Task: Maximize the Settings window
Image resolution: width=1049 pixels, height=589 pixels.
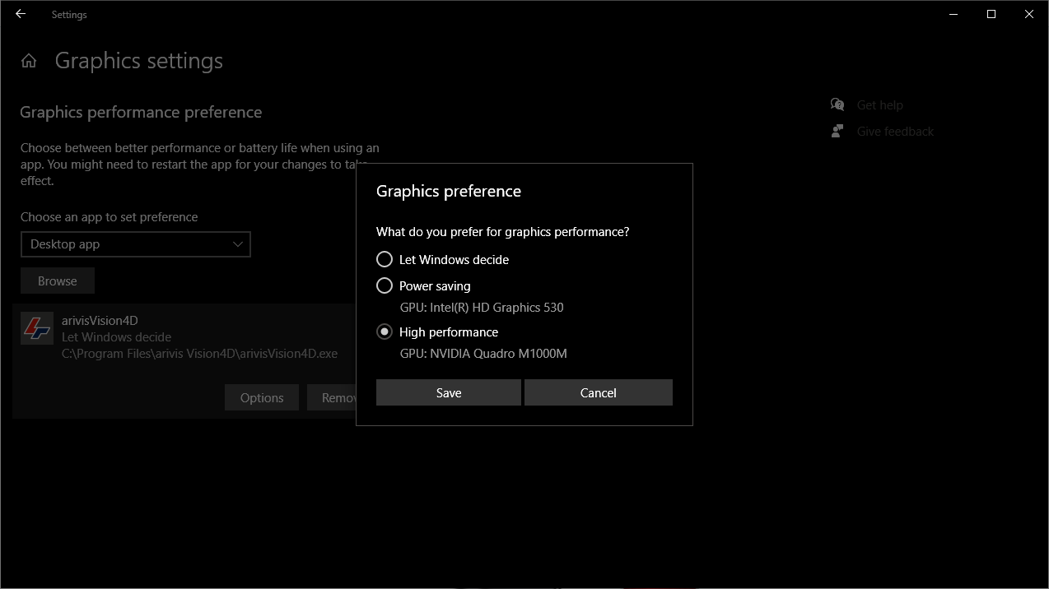Action: point(991,14)
